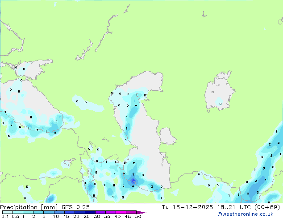Image resolution: width=283 pixels, height=218 pixels.
Task: Click the '7' precipitation value on the map
Action: [133, 174]
